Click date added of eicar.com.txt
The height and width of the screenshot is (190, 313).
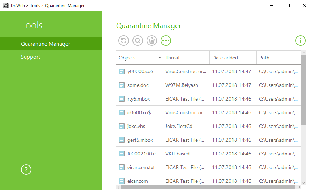click(231, 167)
